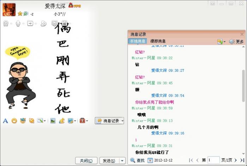Expand the handwriting input dropdown arrow

click(44, 121)
